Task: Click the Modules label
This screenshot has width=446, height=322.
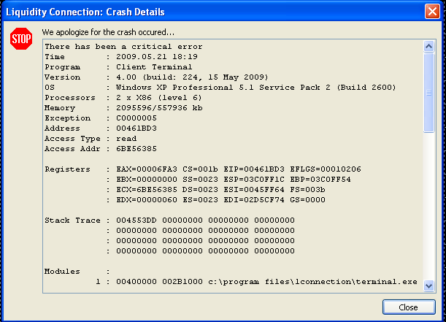Action: (x=62, y=272)
